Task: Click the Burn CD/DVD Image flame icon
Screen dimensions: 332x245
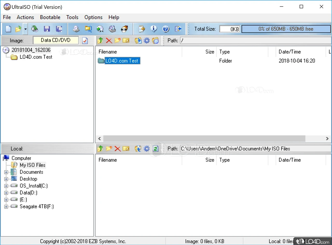Action: pos(125,29)
